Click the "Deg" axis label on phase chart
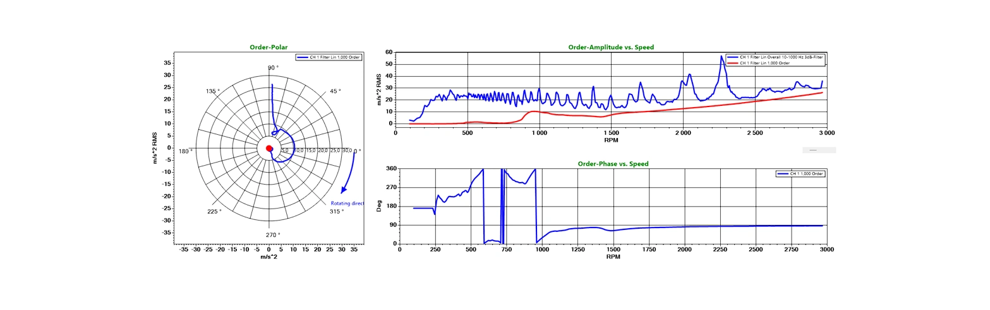 tap(380, 206)
